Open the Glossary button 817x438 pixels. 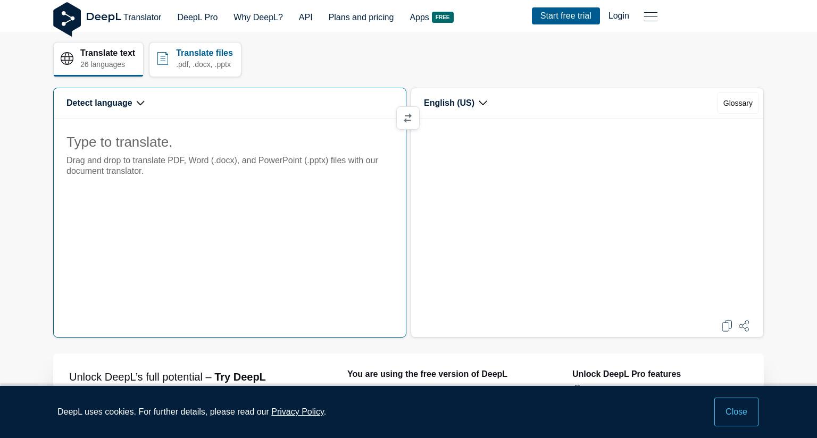click(738, 103)
